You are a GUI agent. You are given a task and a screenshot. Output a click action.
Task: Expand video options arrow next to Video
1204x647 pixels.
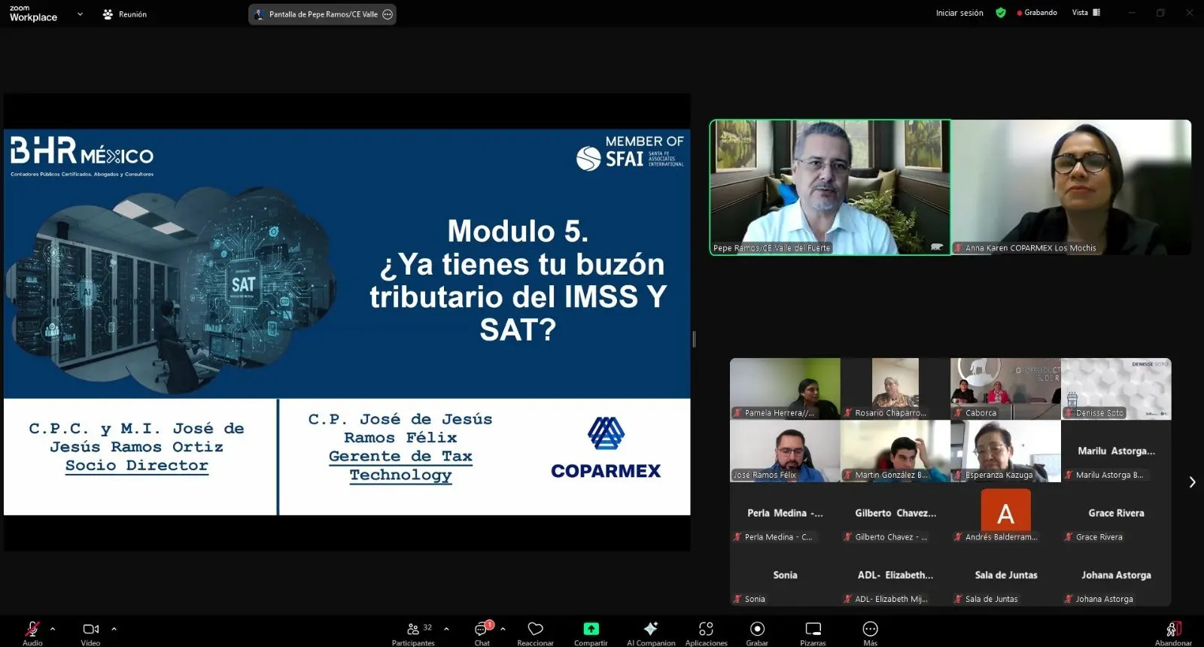pos(114,628)
